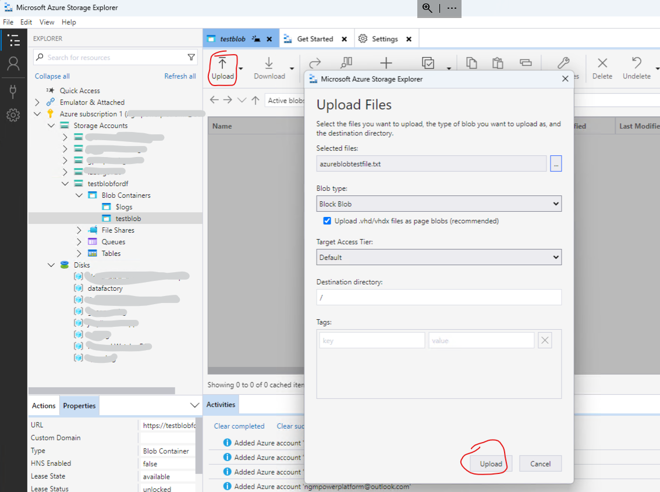This screenshot has width=660, height=492.
Task: Expand the Emulator & Attached node
Action: [37, 102]
